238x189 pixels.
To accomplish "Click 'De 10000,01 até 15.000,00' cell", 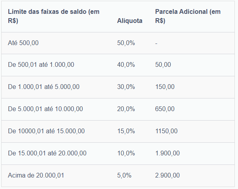I will (46, 131).
